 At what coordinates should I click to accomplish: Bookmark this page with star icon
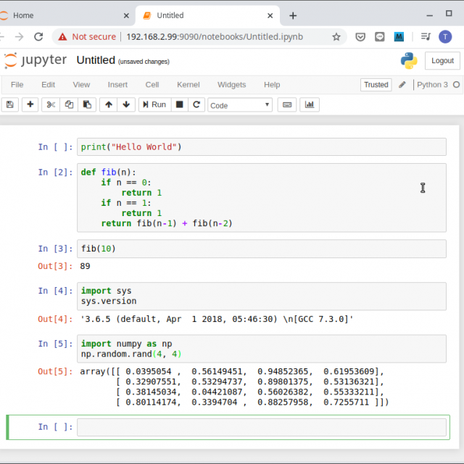click(x=336, y=37)
